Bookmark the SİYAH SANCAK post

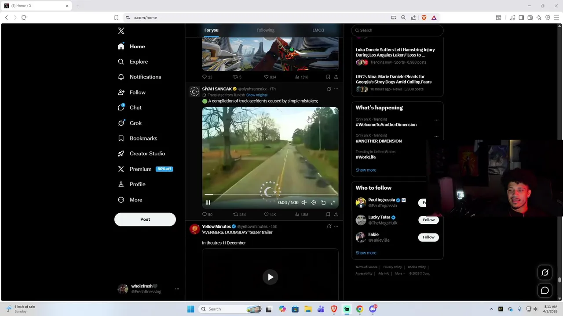coord(328,215)
